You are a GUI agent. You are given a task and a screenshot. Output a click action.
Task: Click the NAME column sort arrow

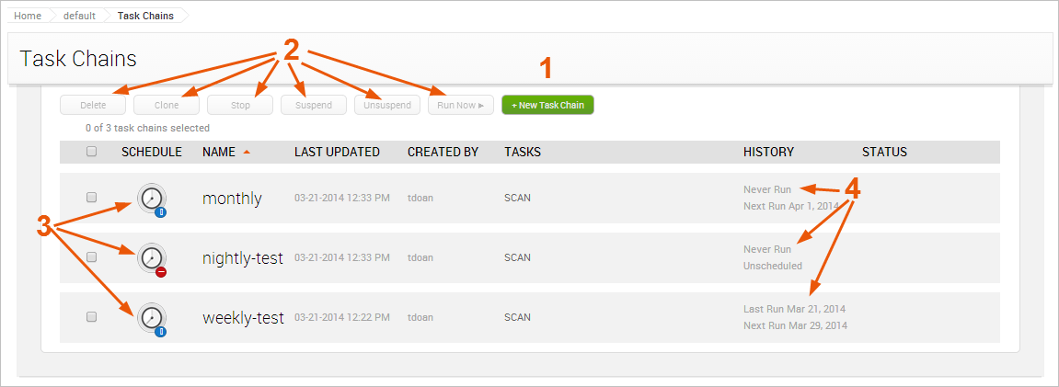[x=247, y=153]
